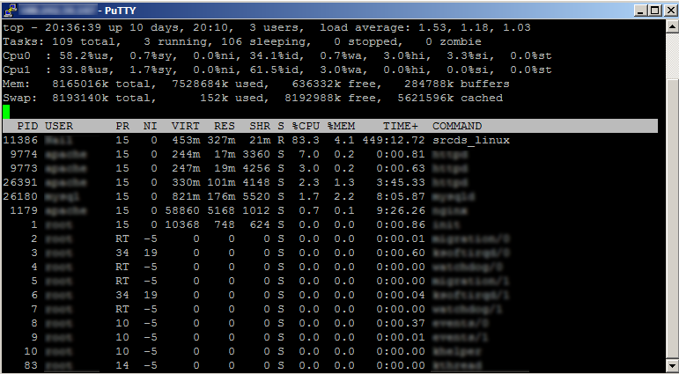
Task: Click the load average 1.53 value
Action: pos(432,27)
